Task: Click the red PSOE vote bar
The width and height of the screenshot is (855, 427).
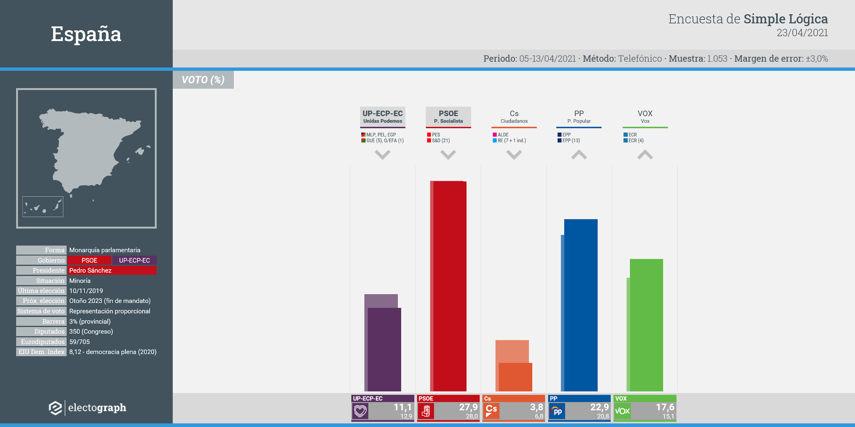Action: [x=450, y=286]
